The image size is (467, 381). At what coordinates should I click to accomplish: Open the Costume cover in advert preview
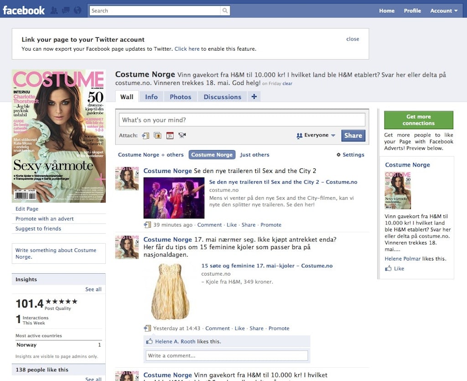click(x=398, y=190)
